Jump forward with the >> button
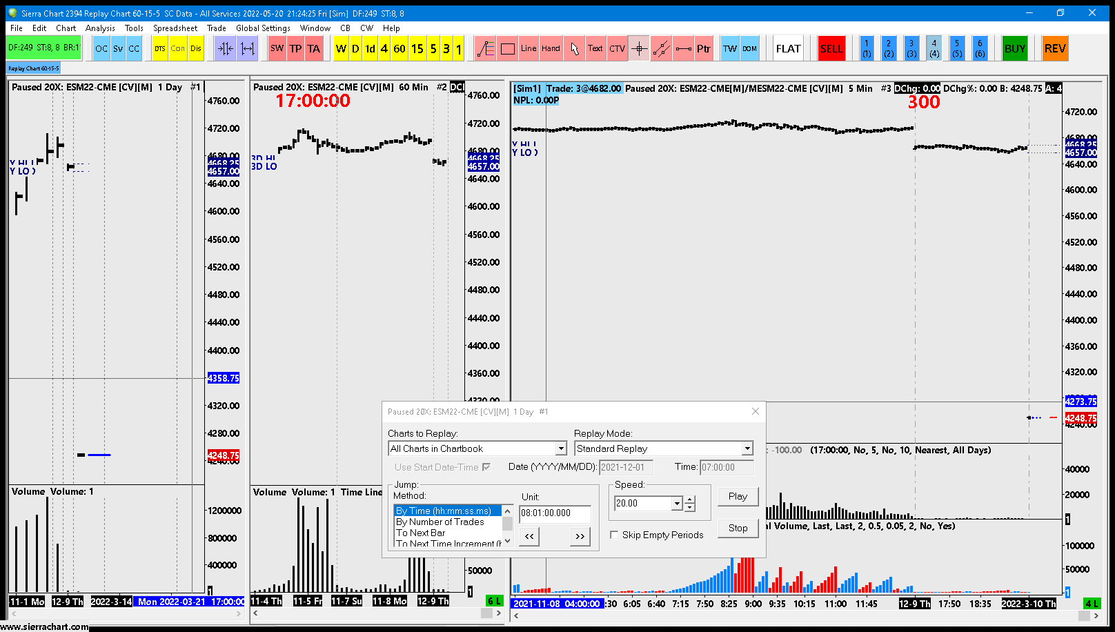Screen dimensions: 1115x632 pos(580,536)
